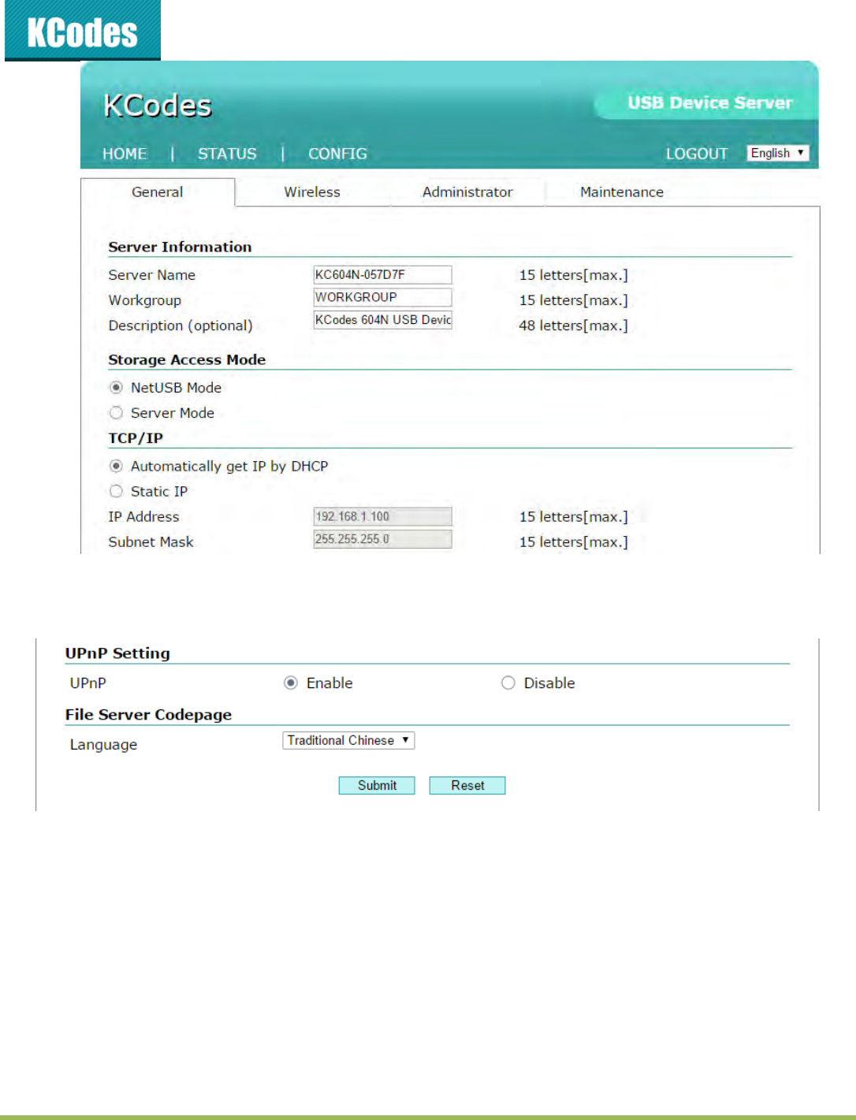Click the Reset button
Viewport: 856px width, 1120px height.
(467, 786)
